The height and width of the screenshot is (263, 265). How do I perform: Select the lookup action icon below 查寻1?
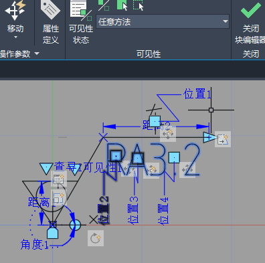tap(59, 179)
